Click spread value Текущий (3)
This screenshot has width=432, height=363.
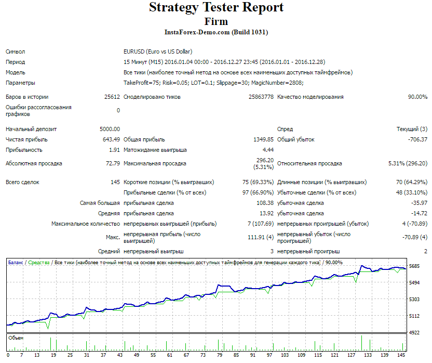(x=412, y=129)
